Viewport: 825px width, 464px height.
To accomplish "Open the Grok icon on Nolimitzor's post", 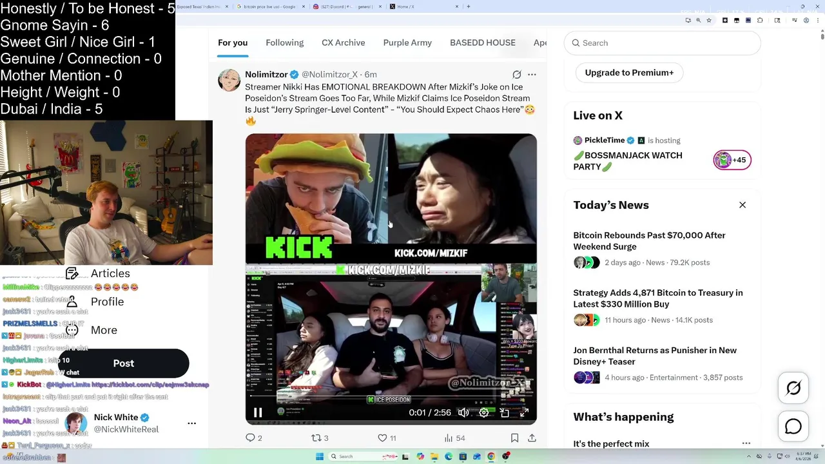I will [517, 75].
